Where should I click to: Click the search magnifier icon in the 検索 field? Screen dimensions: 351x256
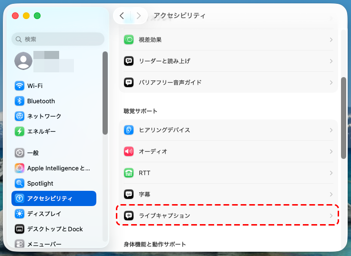19,39
